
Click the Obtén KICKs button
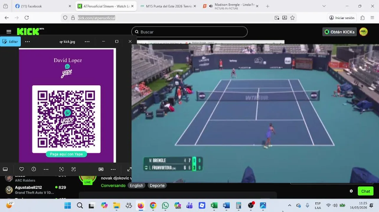pos(339,32)
